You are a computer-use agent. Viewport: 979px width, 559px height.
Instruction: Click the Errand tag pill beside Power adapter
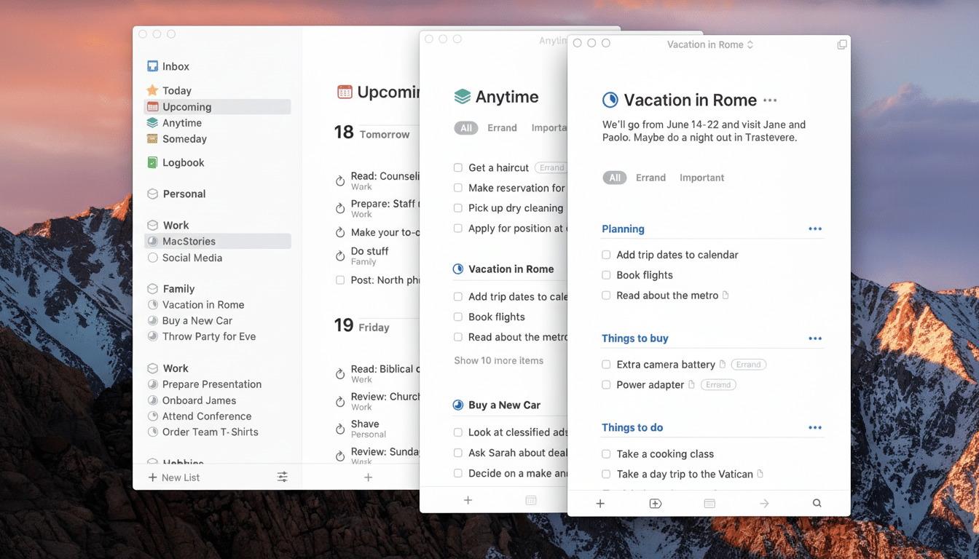pos(718,384)
